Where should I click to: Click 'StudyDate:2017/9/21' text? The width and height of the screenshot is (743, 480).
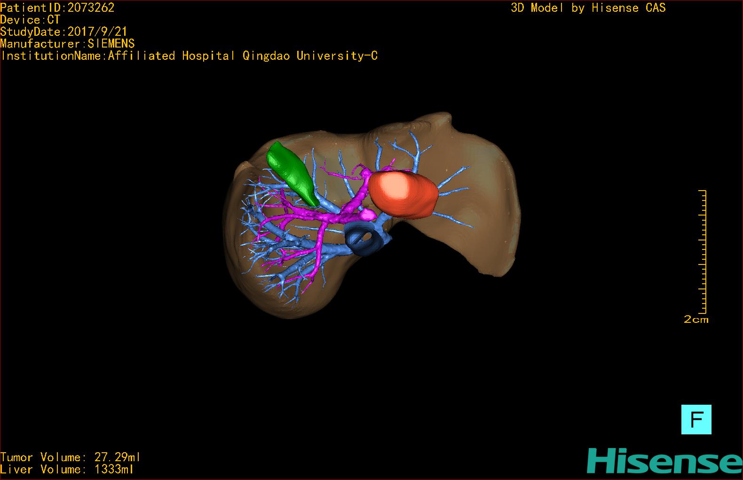click(64, 32)
